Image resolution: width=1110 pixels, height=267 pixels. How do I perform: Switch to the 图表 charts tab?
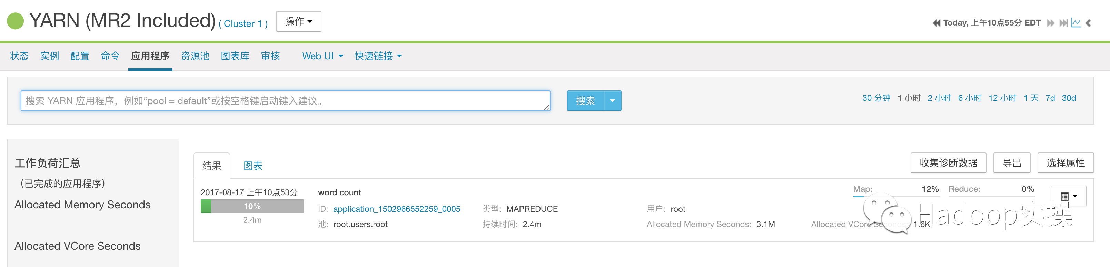(x=253, y=166)
